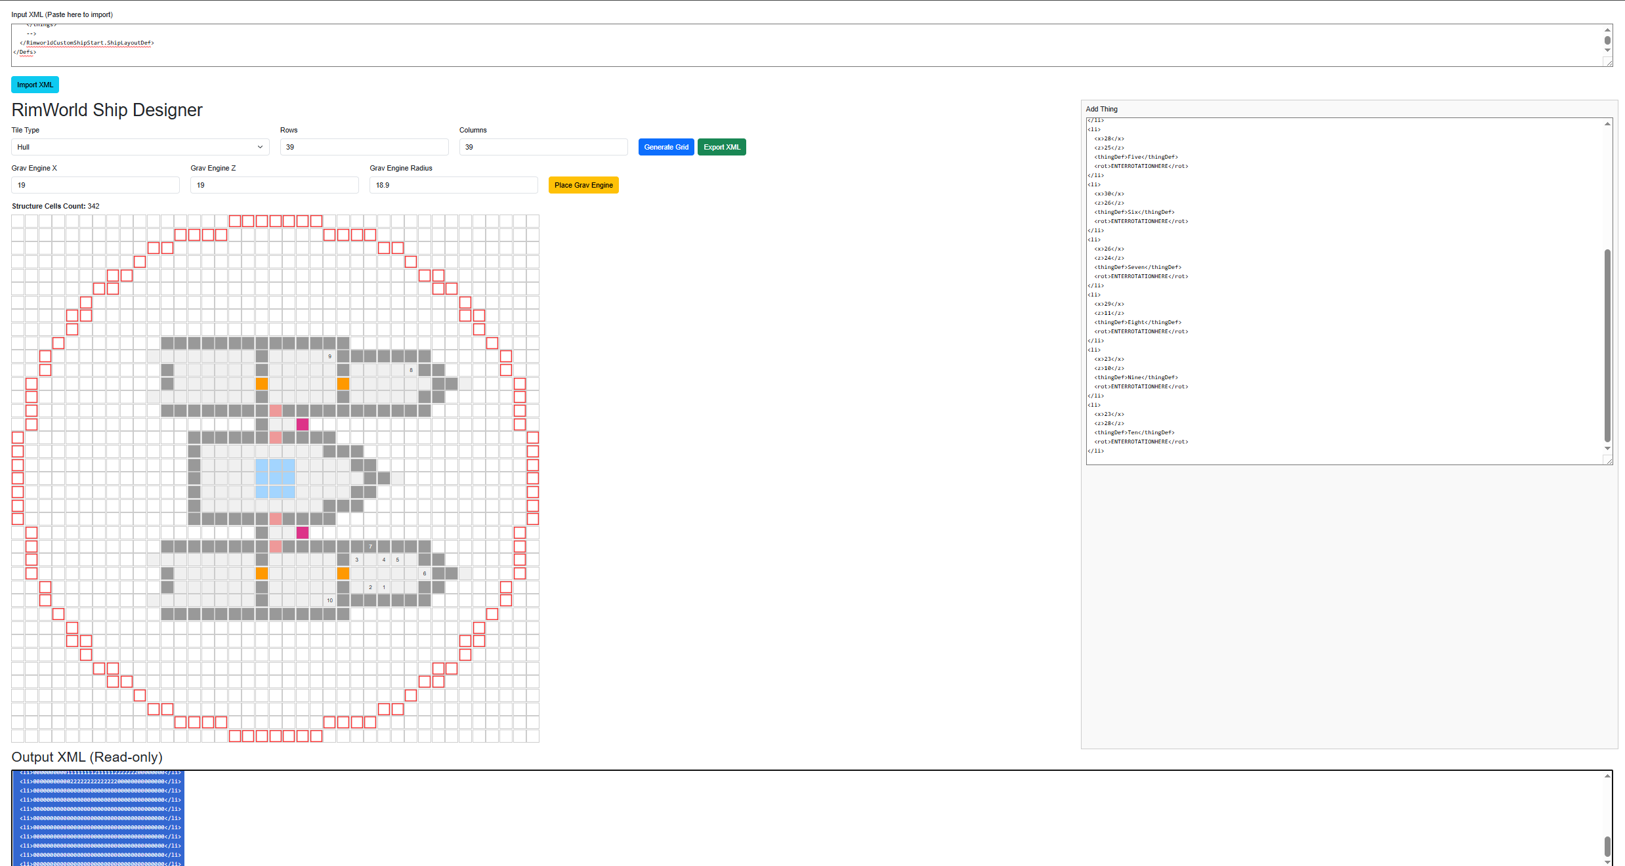Screen dimensions: 1625x866
Task: Click into the Grav Engine X field
Action: [x=95, y=185]
